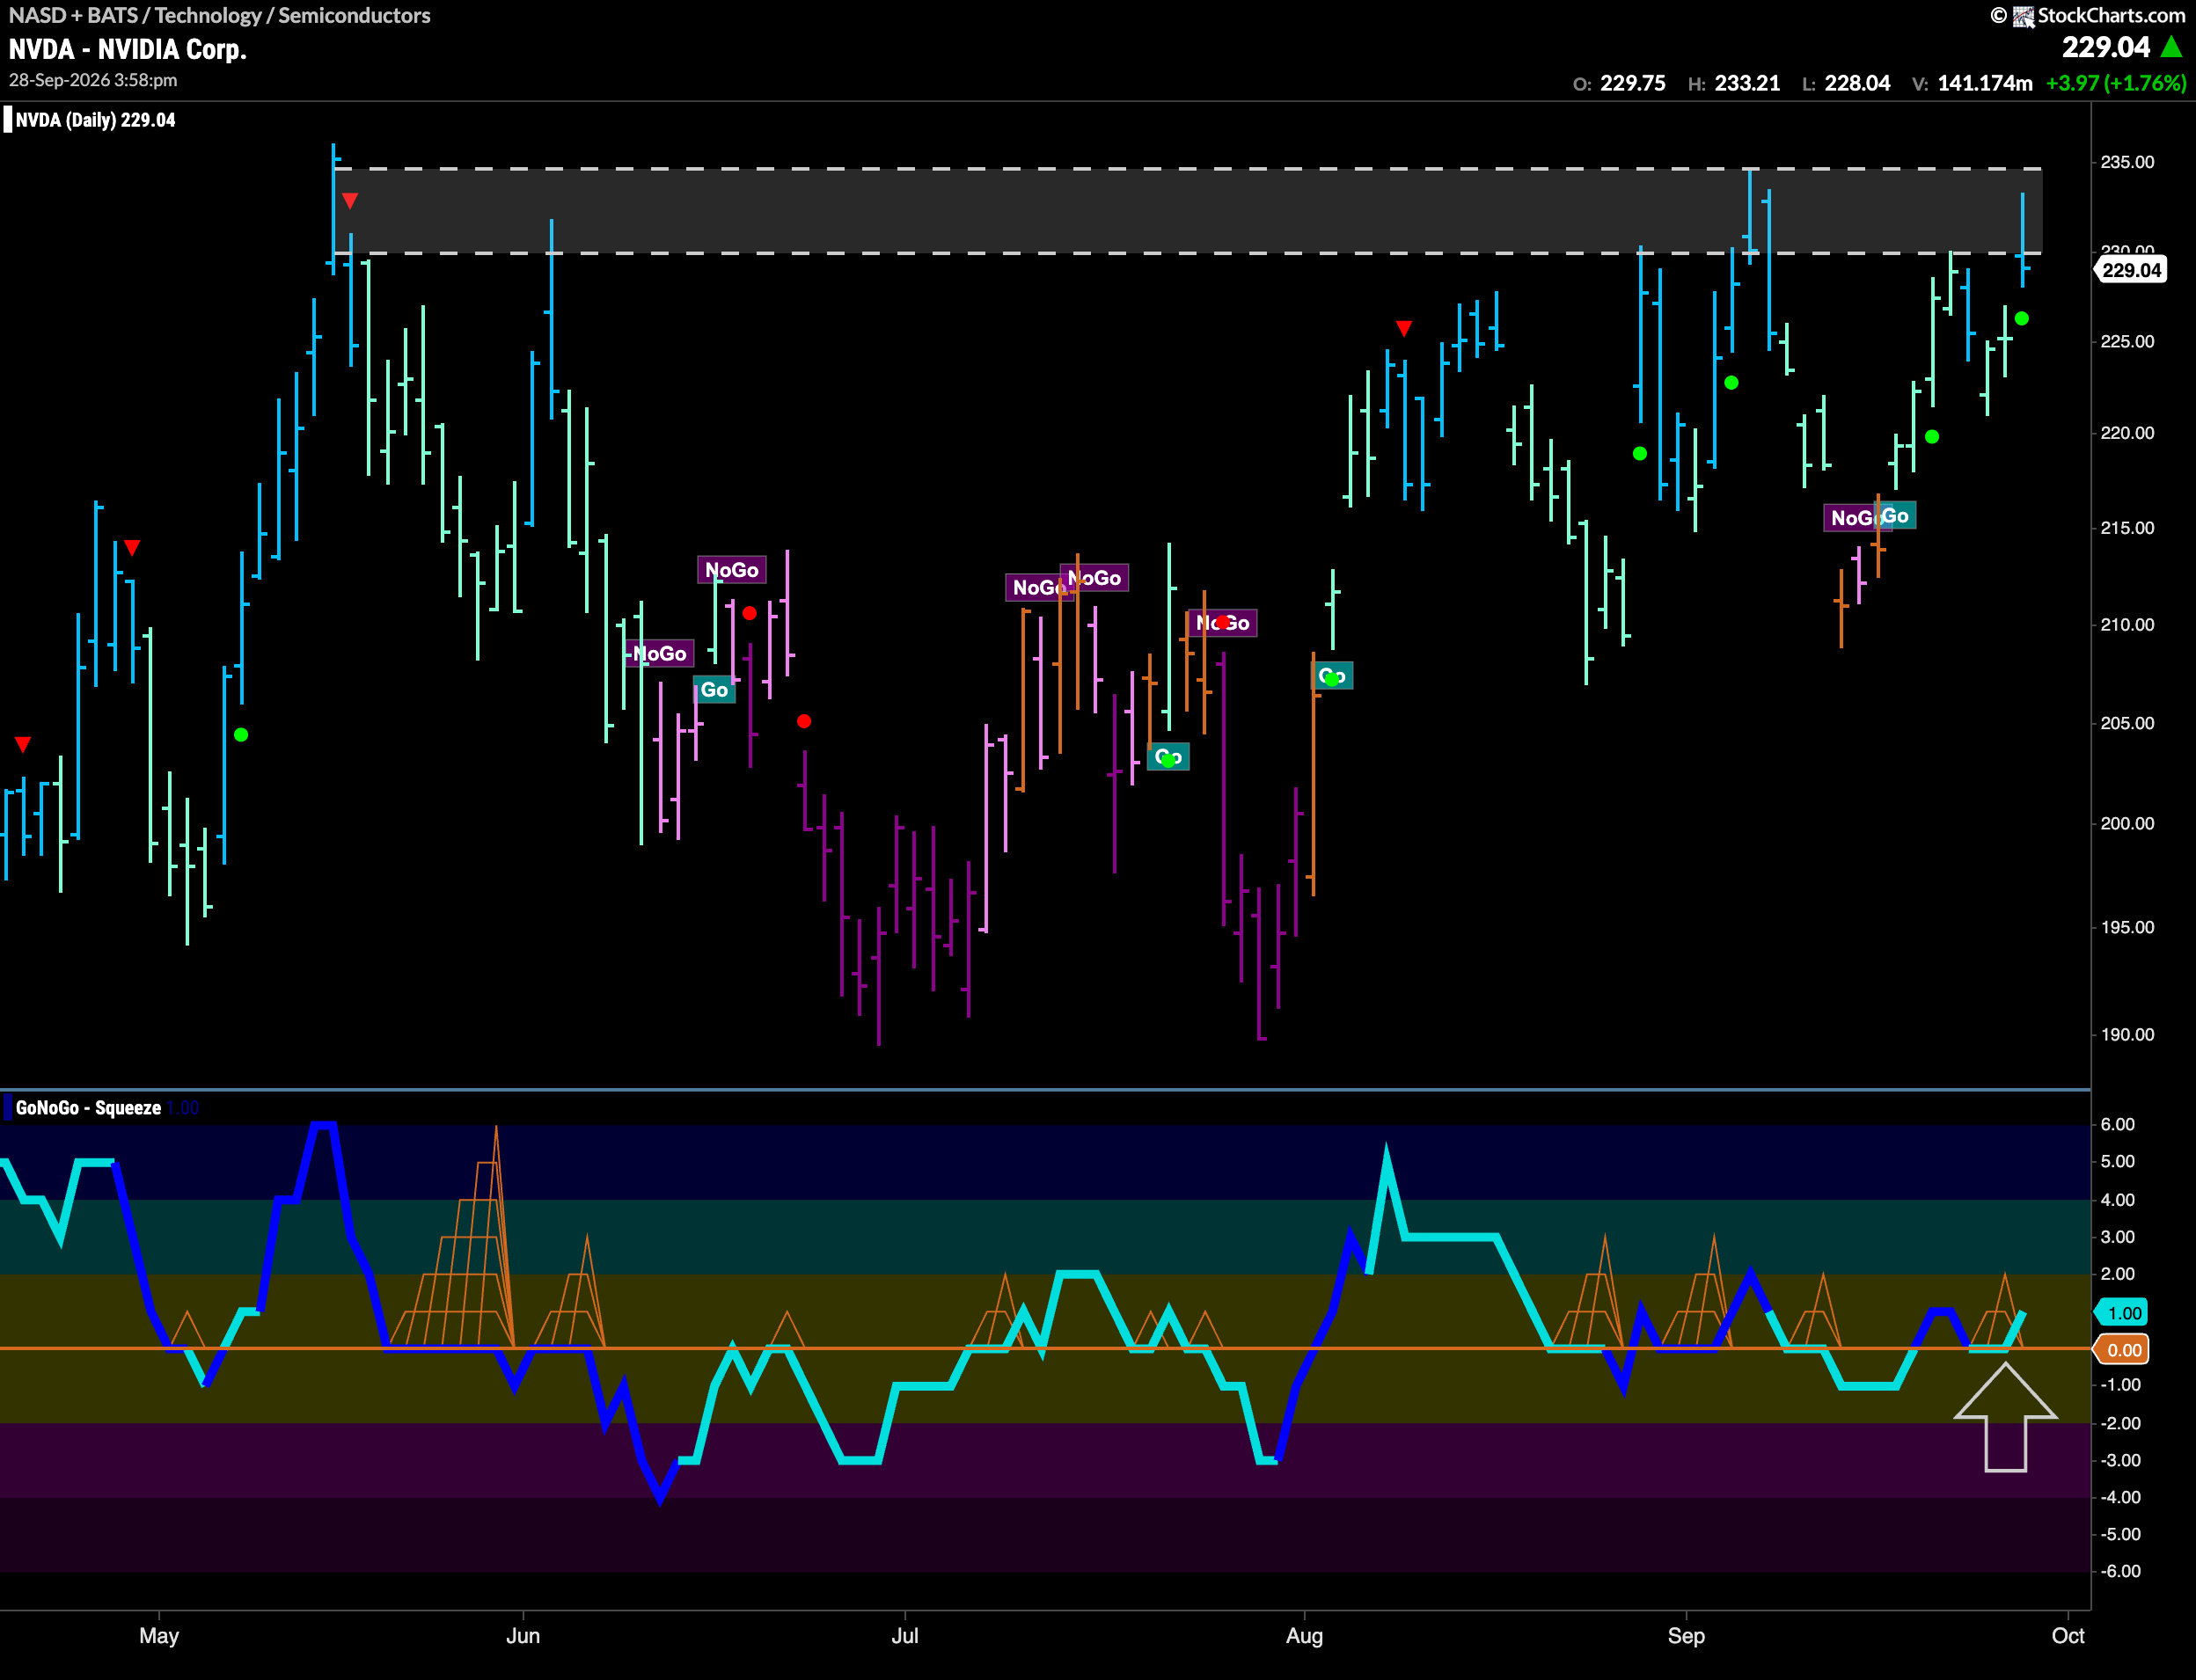Select the red dot near 210 in June

(750, 613)
